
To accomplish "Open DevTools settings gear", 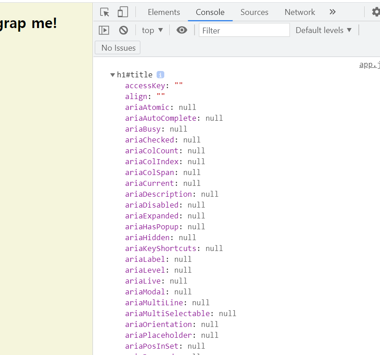I will [376, 12].
